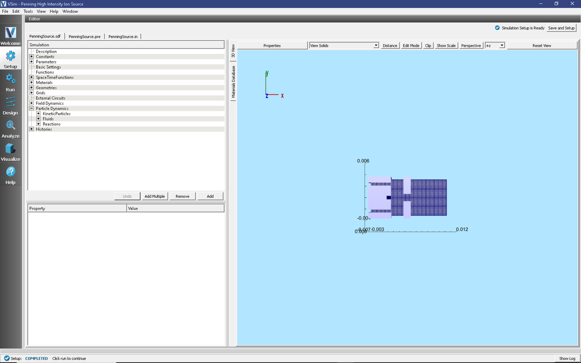The height and width of the screenshot is (363, 581).
Task: Click the Distance button
Action: click(x=390, y=45)
